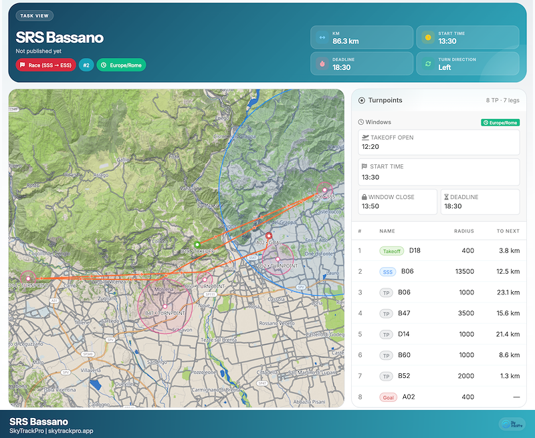Screen dimensions: 535x438
Task: Click the Race (SSS → ESS) badge
Action: 45,65
